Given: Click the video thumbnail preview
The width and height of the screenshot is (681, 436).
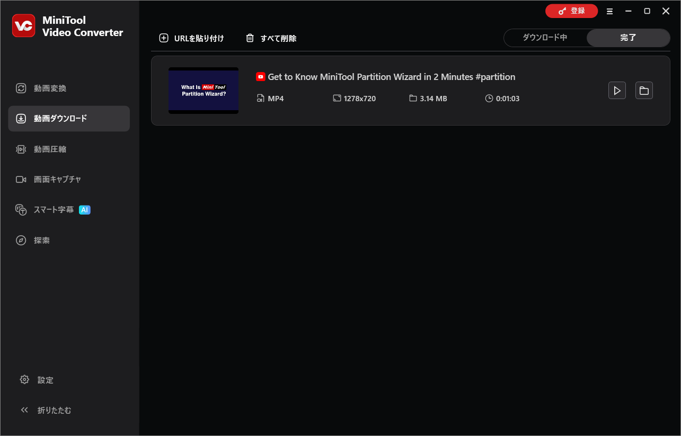Looking at the screenshot, I should point(203,90).
